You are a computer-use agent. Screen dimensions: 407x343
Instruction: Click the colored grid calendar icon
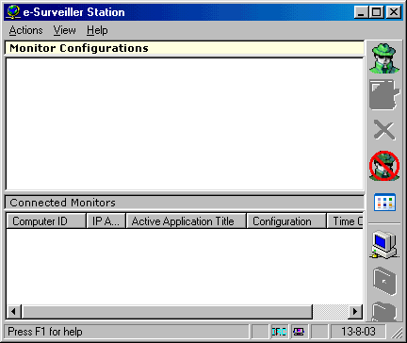(384, 202)
